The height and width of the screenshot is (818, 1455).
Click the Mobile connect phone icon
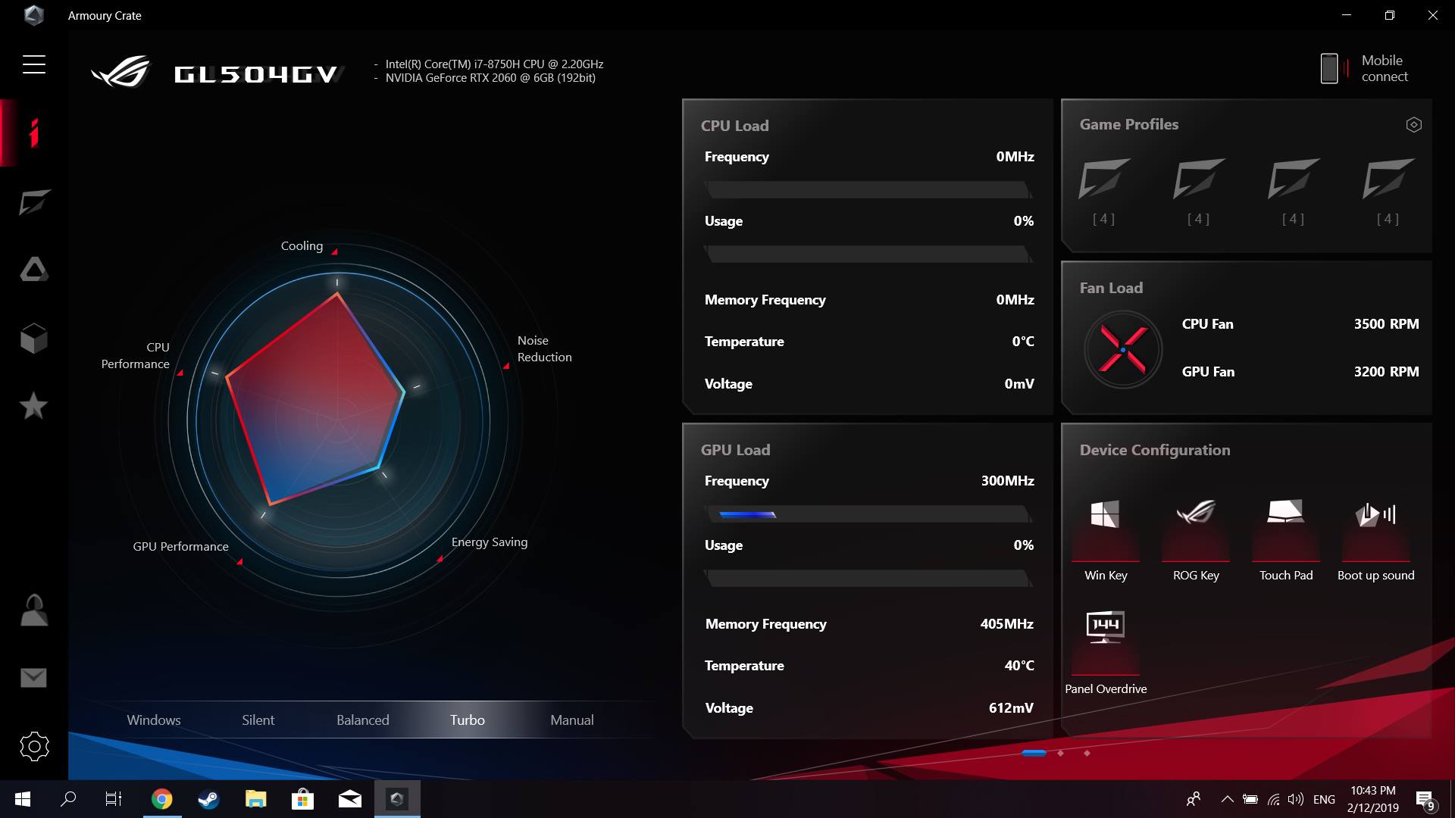pos(1329,68)
